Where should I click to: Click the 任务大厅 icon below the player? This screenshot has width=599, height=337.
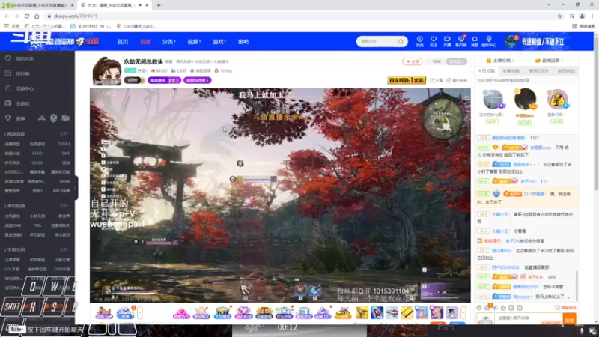pyautogui.click(x=103, y=312)
